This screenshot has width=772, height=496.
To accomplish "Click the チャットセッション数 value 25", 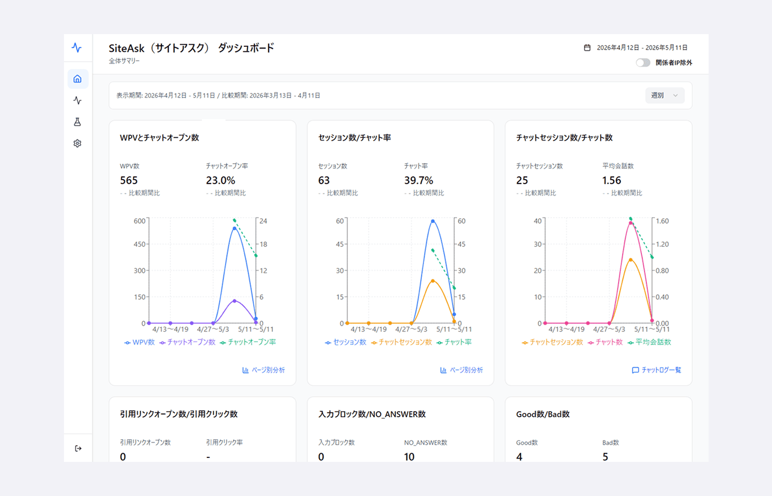I will pyautogui.click(x=522, y=180).
